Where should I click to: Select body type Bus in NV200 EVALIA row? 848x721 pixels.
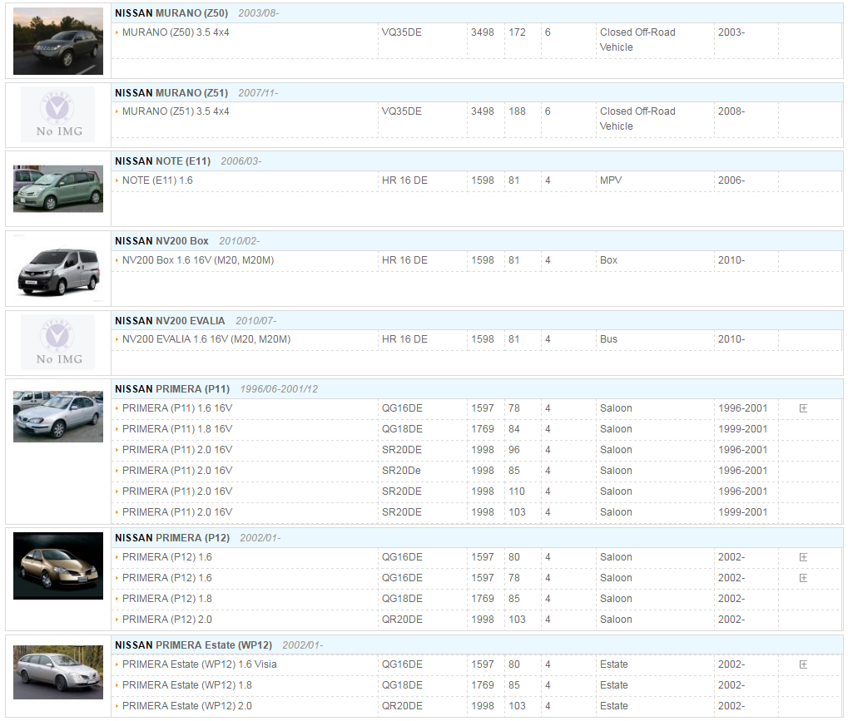point(608,339)
